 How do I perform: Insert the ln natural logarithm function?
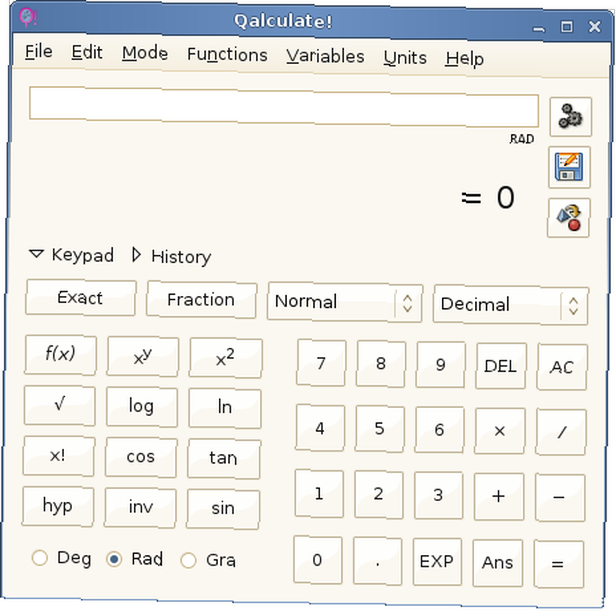click(x=225, y=408)
